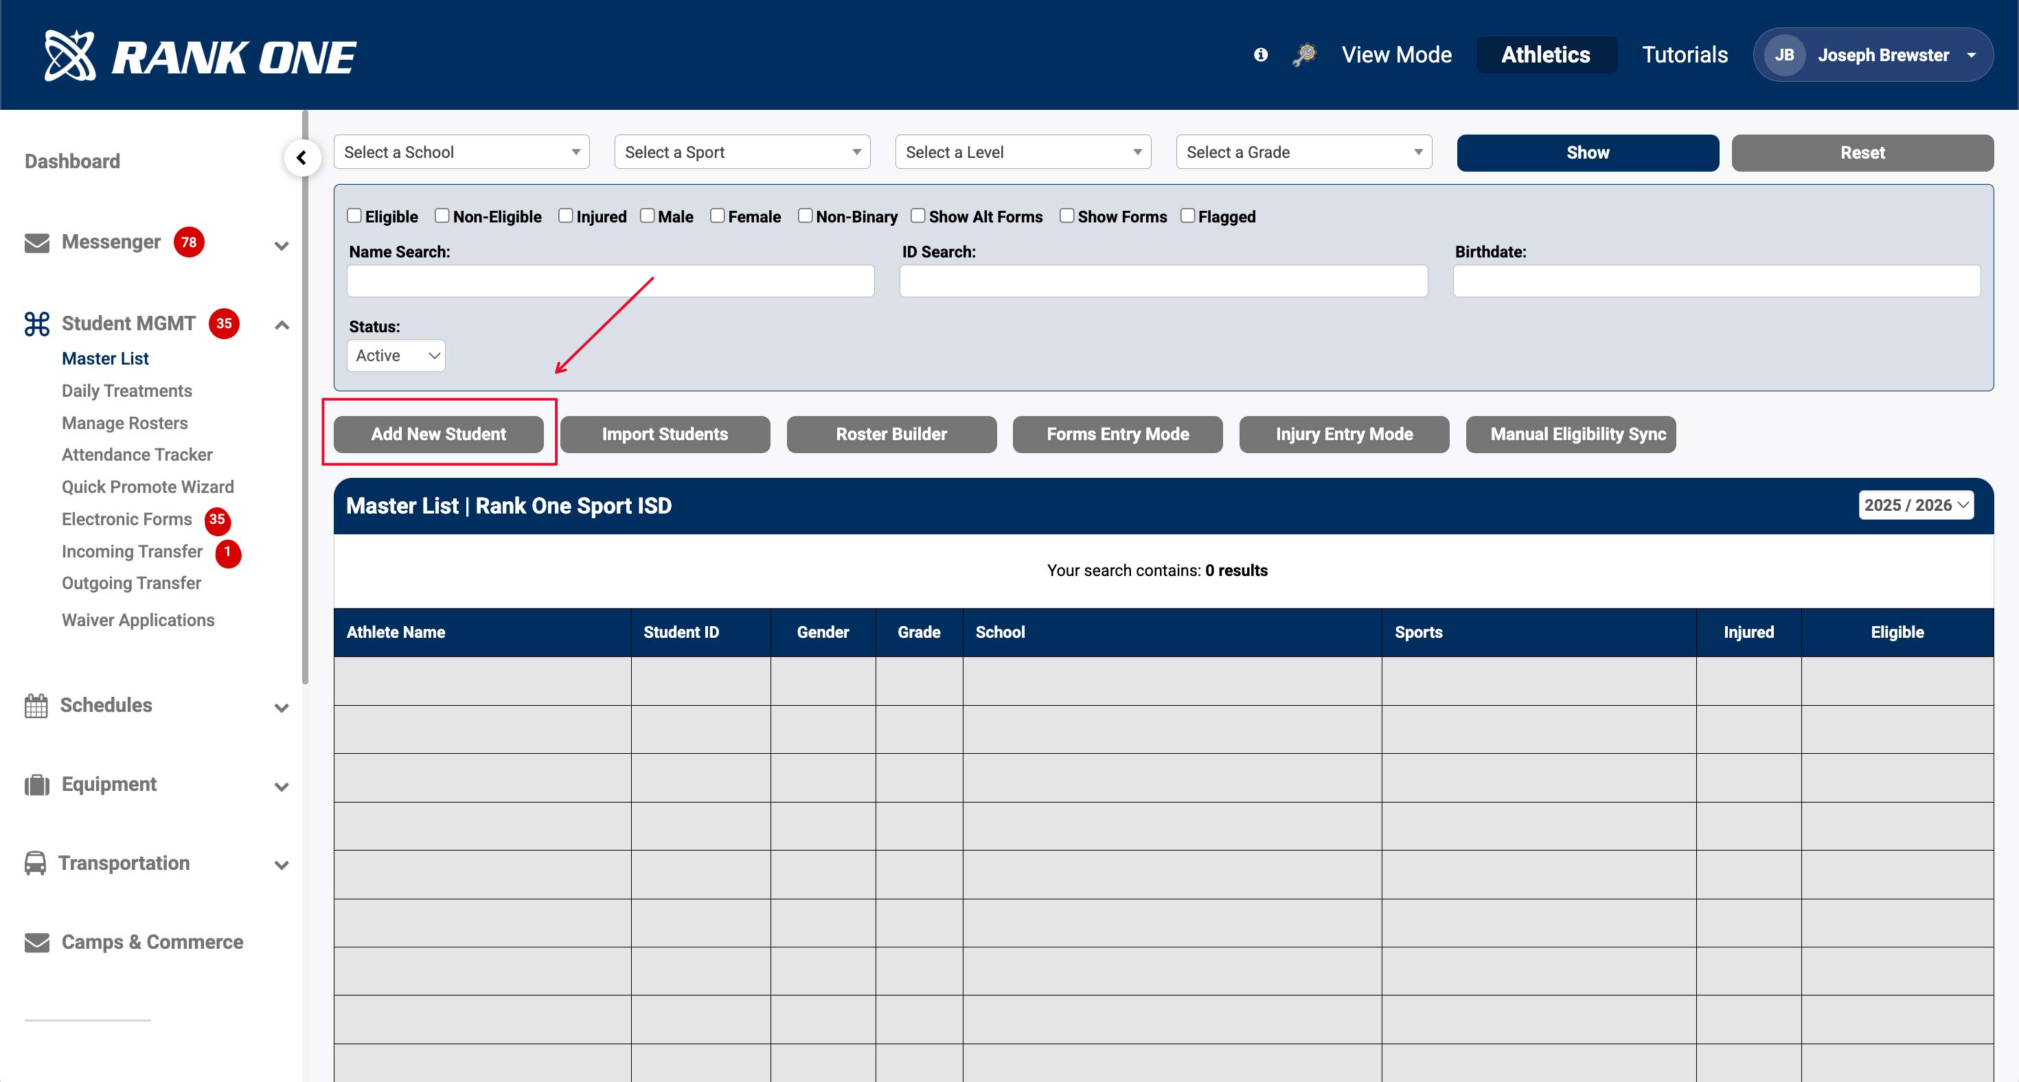Open the Select a Level dropdown
Screen dimensions: 2019x1082
pos(1023,152)
